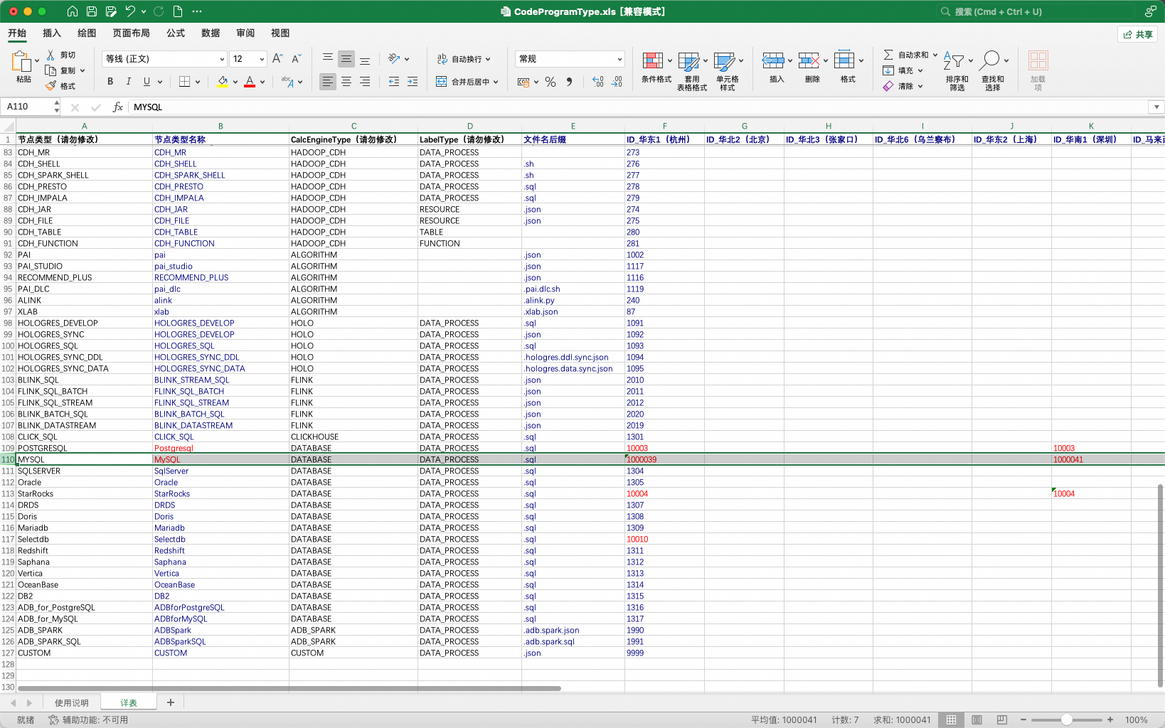The height and width of the screenshot is (728, 1165).
Task: Click the Home icon in title bar
Action: [x=73, y=11]
